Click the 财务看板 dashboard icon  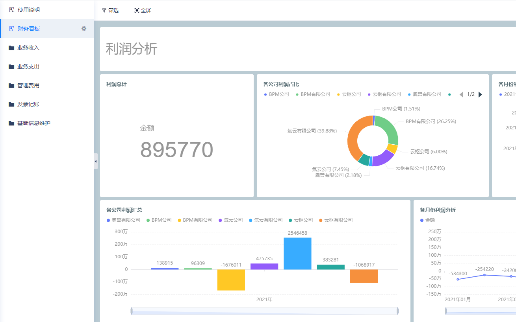click(12, 29)
